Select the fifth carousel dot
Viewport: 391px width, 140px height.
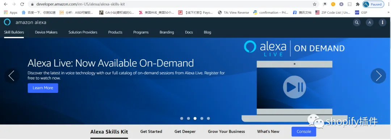[209, 118]
